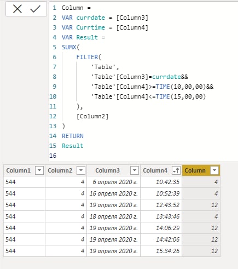
Task: Open the highlighted Column filter dropdown
Action: point(214,170)
